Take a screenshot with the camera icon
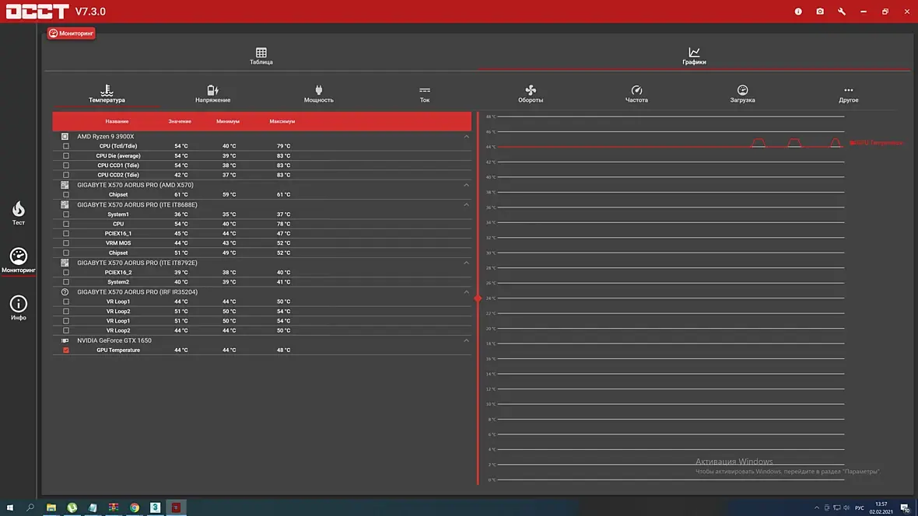Viewport: 918px width, 516px height. tap(820, 11)
